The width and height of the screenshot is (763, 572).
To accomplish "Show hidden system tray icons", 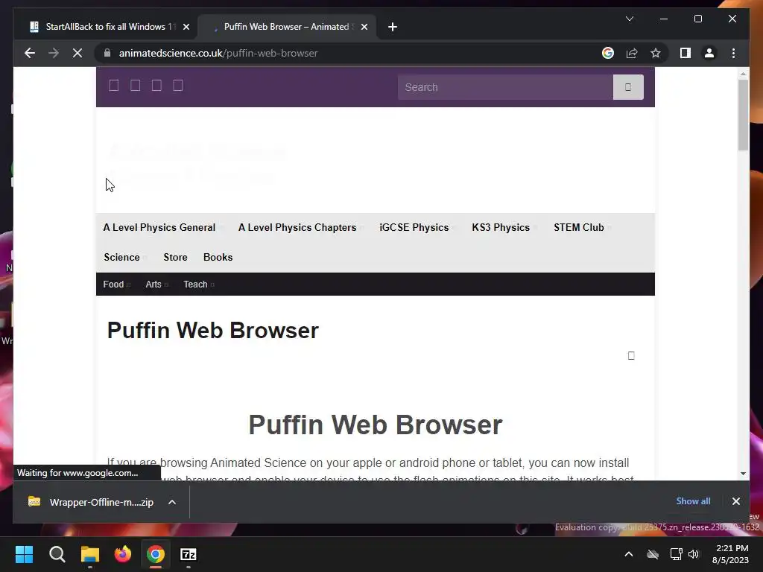I will [x=629, y=554].
